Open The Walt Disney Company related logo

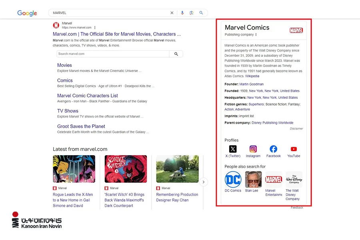[x=294, y=179]
